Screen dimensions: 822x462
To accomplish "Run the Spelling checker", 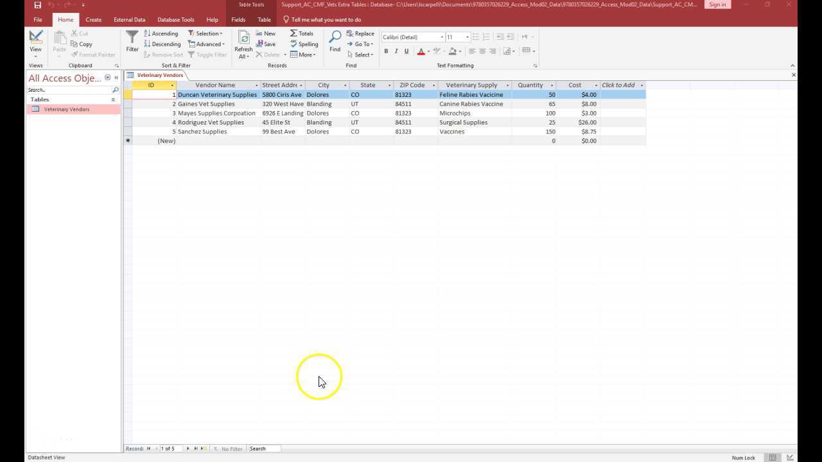I will [x=304, y=44].
